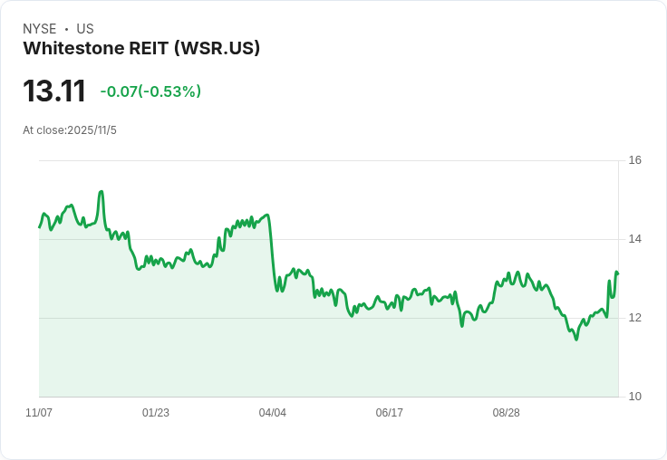This screenshot has height=460, width=667.
Task: Click the -0.07(-0.53%) price change
Action: pos(150,91)
